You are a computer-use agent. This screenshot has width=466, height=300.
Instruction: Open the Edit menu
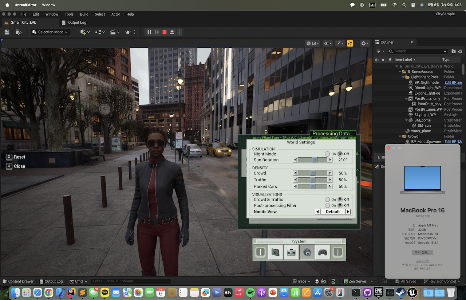[36, 14]
